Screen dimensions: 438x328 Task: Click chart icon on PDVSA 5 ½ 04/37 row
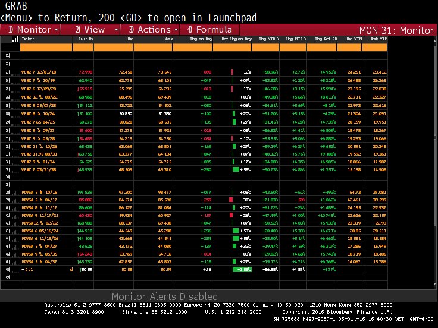tap(14, 262)
